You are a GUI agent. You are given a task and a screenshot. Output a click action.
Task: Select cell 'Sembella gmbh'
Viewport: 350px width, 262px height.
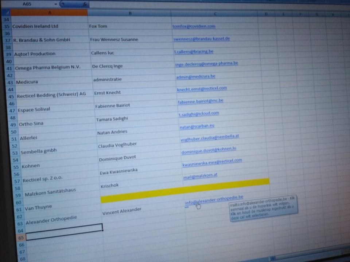pyautogui.click(x=39, y=151)
